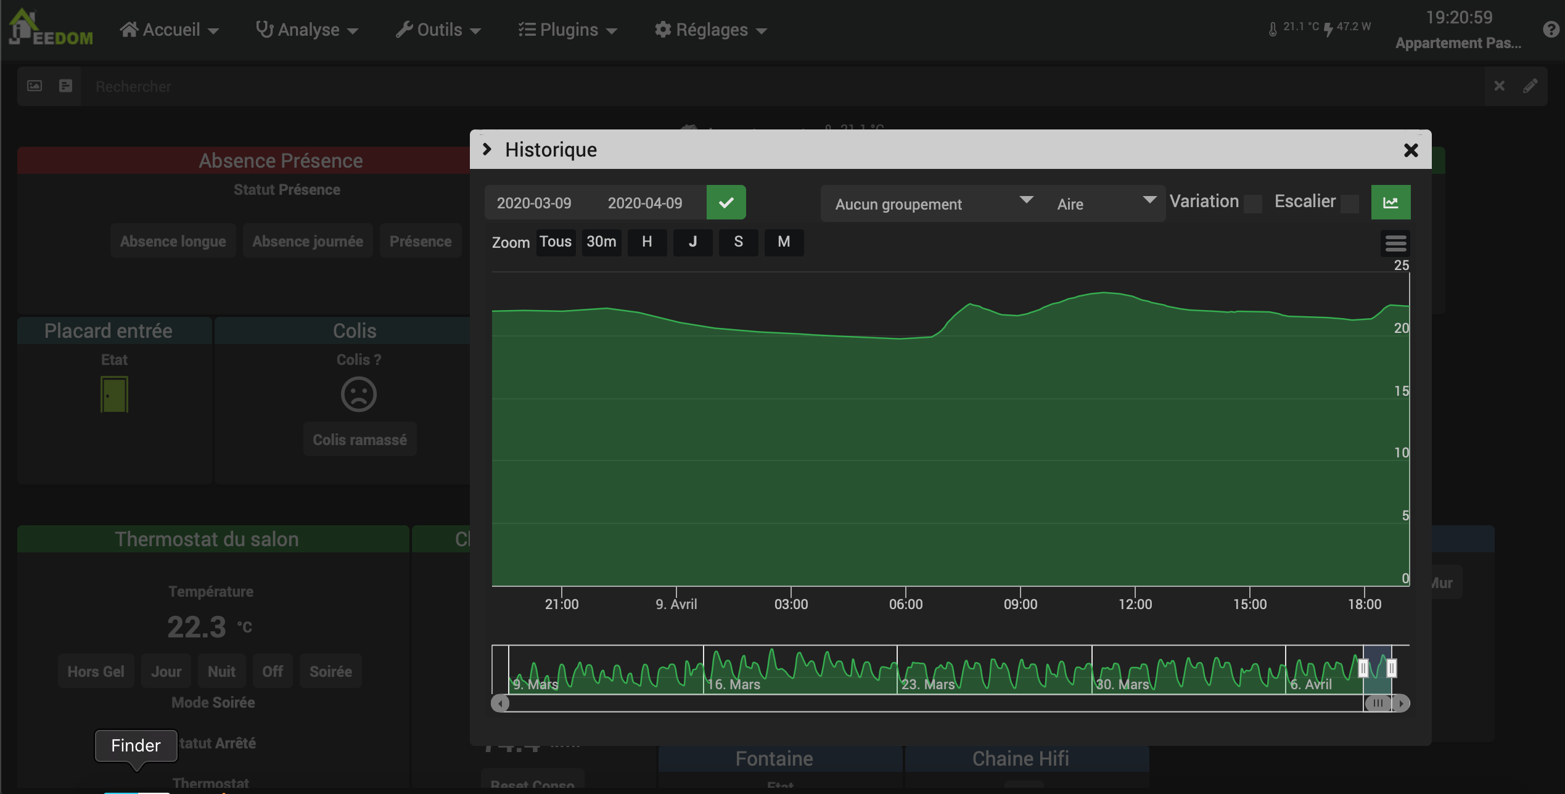Select the 30m zoom button
The height and width of the screenshot is (794, 1565).
point(601,242)
